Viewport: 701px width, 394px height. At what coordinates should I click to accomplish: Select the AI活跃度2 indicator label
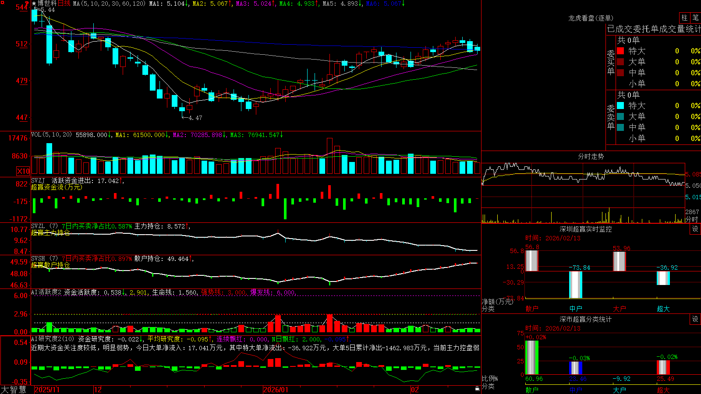pos(46,292)
